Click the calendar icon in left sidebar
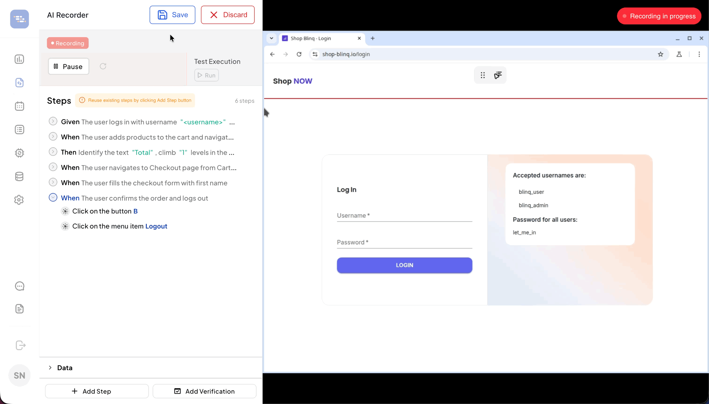This screenshot has height=404, width=709. (x=19, y=106)
